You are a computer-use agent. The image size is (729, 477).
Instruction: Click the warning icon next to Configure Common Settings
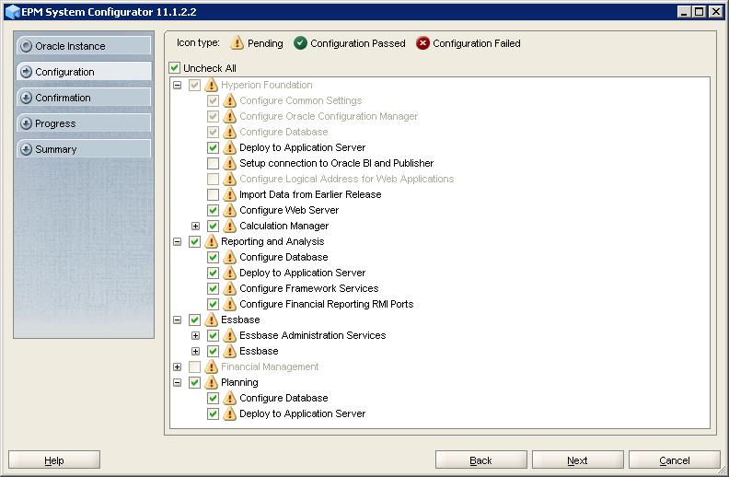230,100
